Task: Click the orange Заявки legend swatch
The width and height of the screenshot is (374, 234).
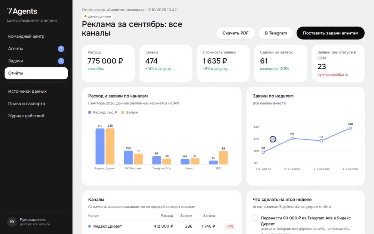Action: pos(123,112)
